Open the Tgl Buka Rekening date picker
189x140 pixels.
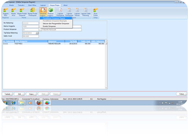pyautogui.click(x=37, y=33)
